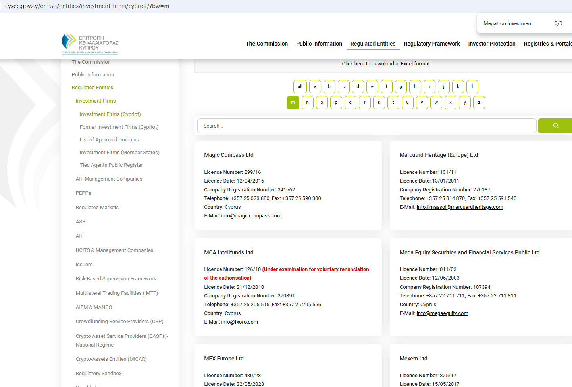Open the Regulated Entities top menu

373,44
